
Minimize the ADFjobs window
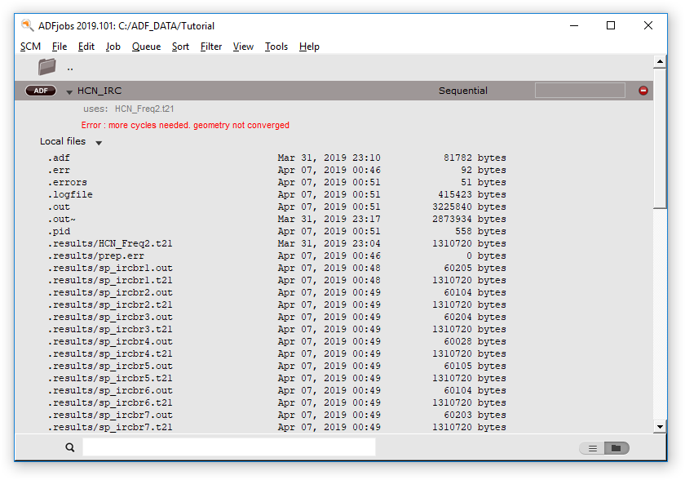pos(574,26)
